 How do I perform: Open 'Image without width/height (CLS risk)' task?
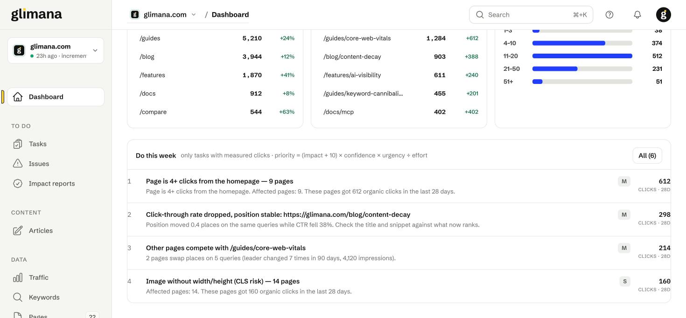[399, 286]
